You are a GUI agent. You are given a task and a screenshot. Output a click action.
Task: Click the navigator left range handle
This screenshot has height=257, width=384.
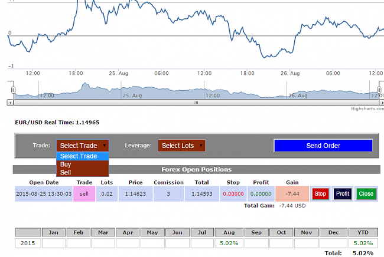tap(13, 90)
